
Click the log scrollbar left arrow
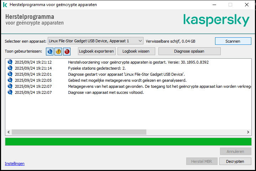pyautogui.click(x=9, y=132)
